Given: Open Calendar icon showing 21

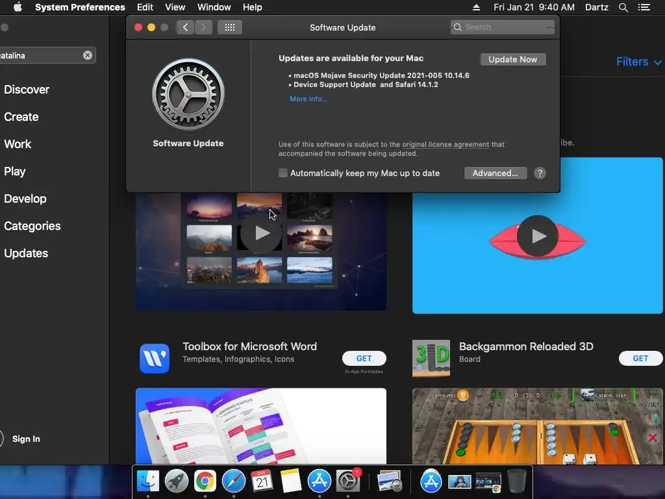Looking at the screenshot, I should click(x=262, y=481).
